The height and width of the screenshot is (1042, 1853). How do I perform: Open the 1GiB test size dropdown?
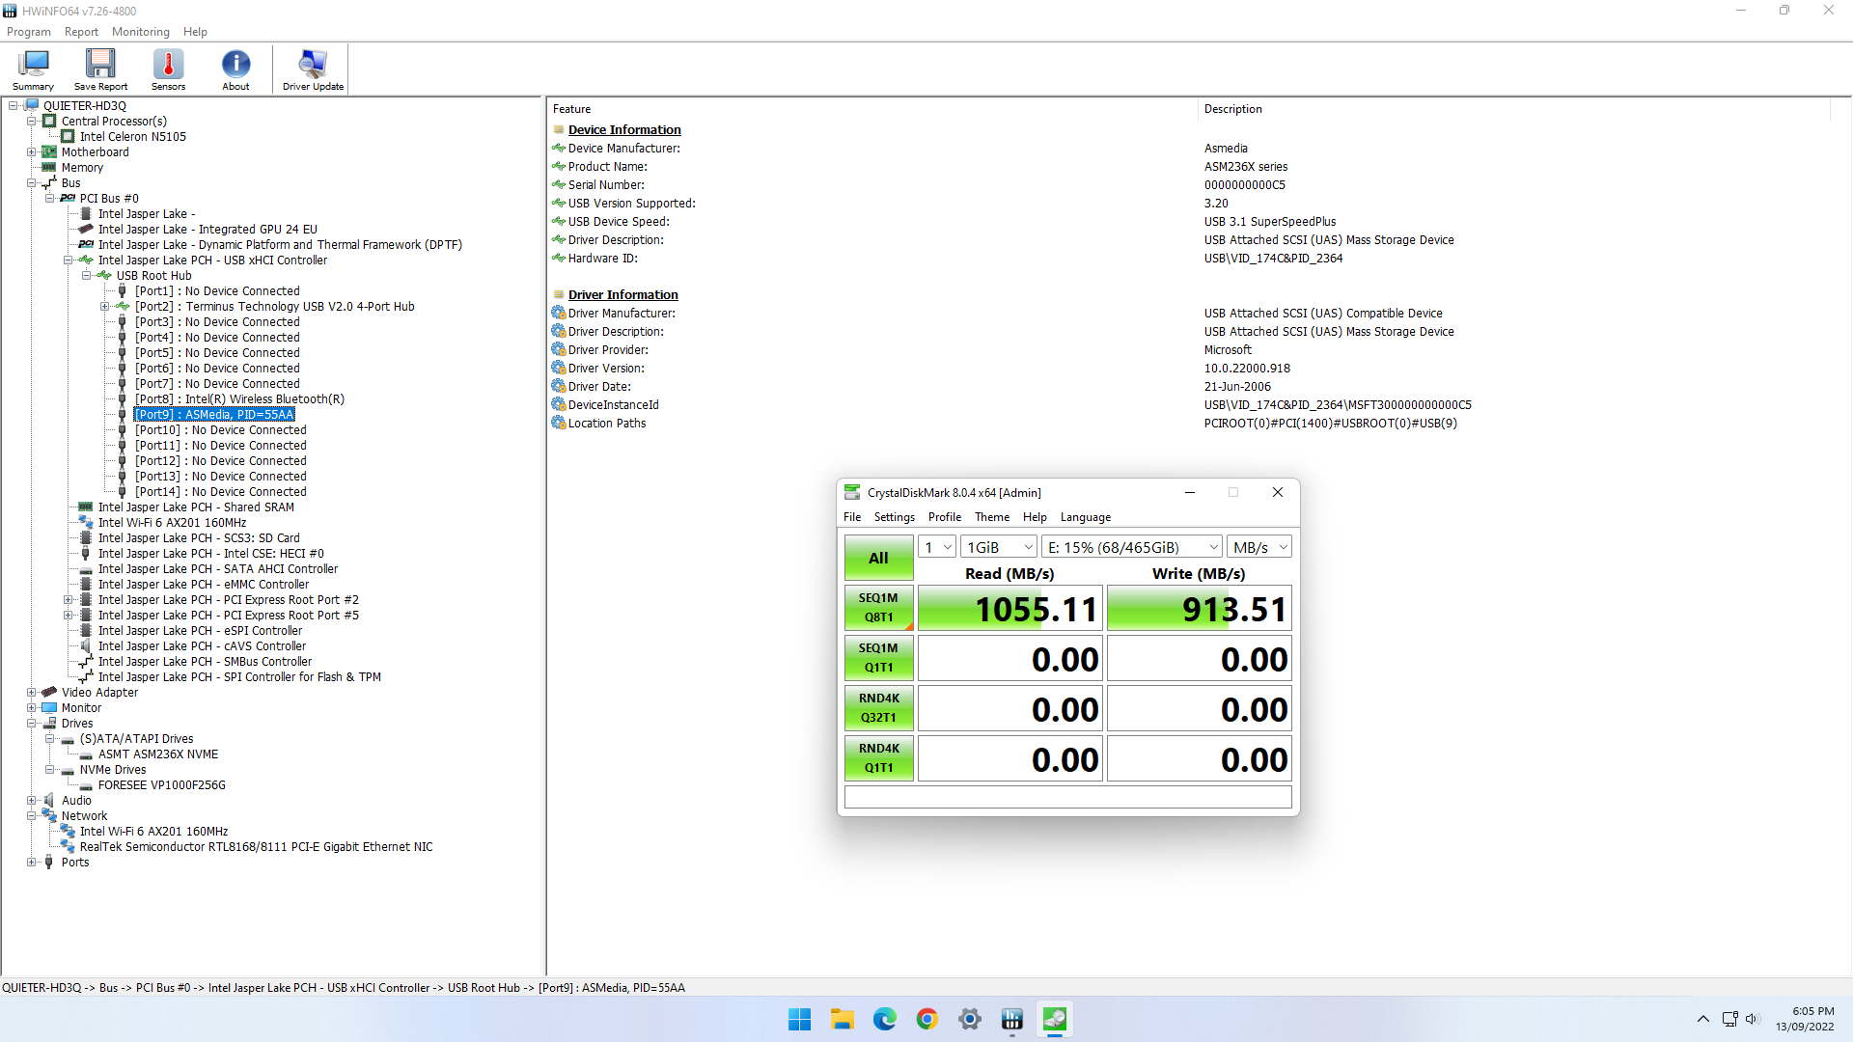pos(999,547)
